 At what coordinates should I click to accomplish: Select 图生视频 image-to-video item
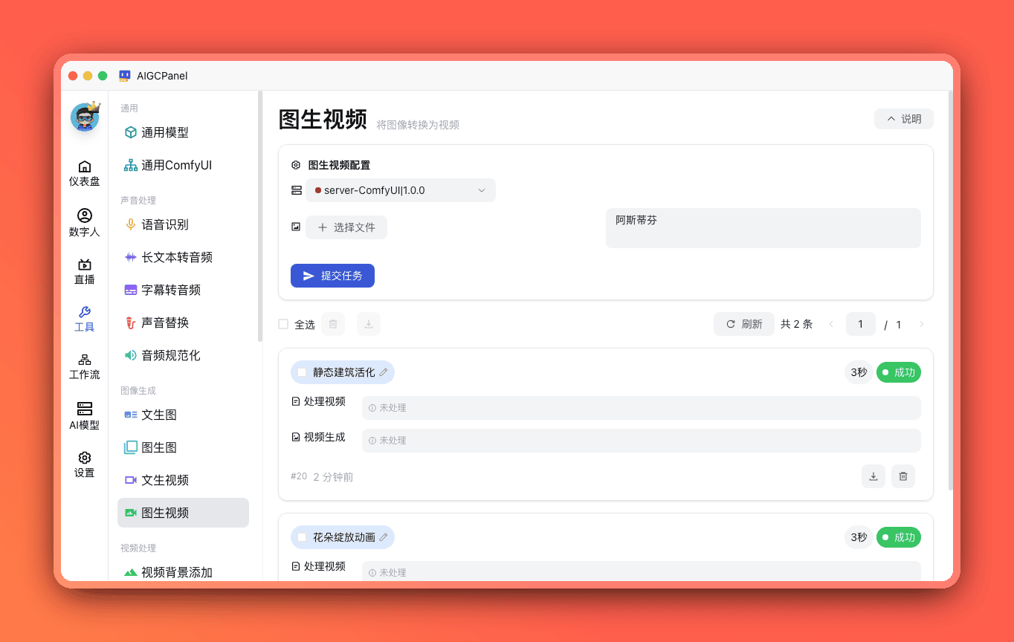(x=183, y=513)
